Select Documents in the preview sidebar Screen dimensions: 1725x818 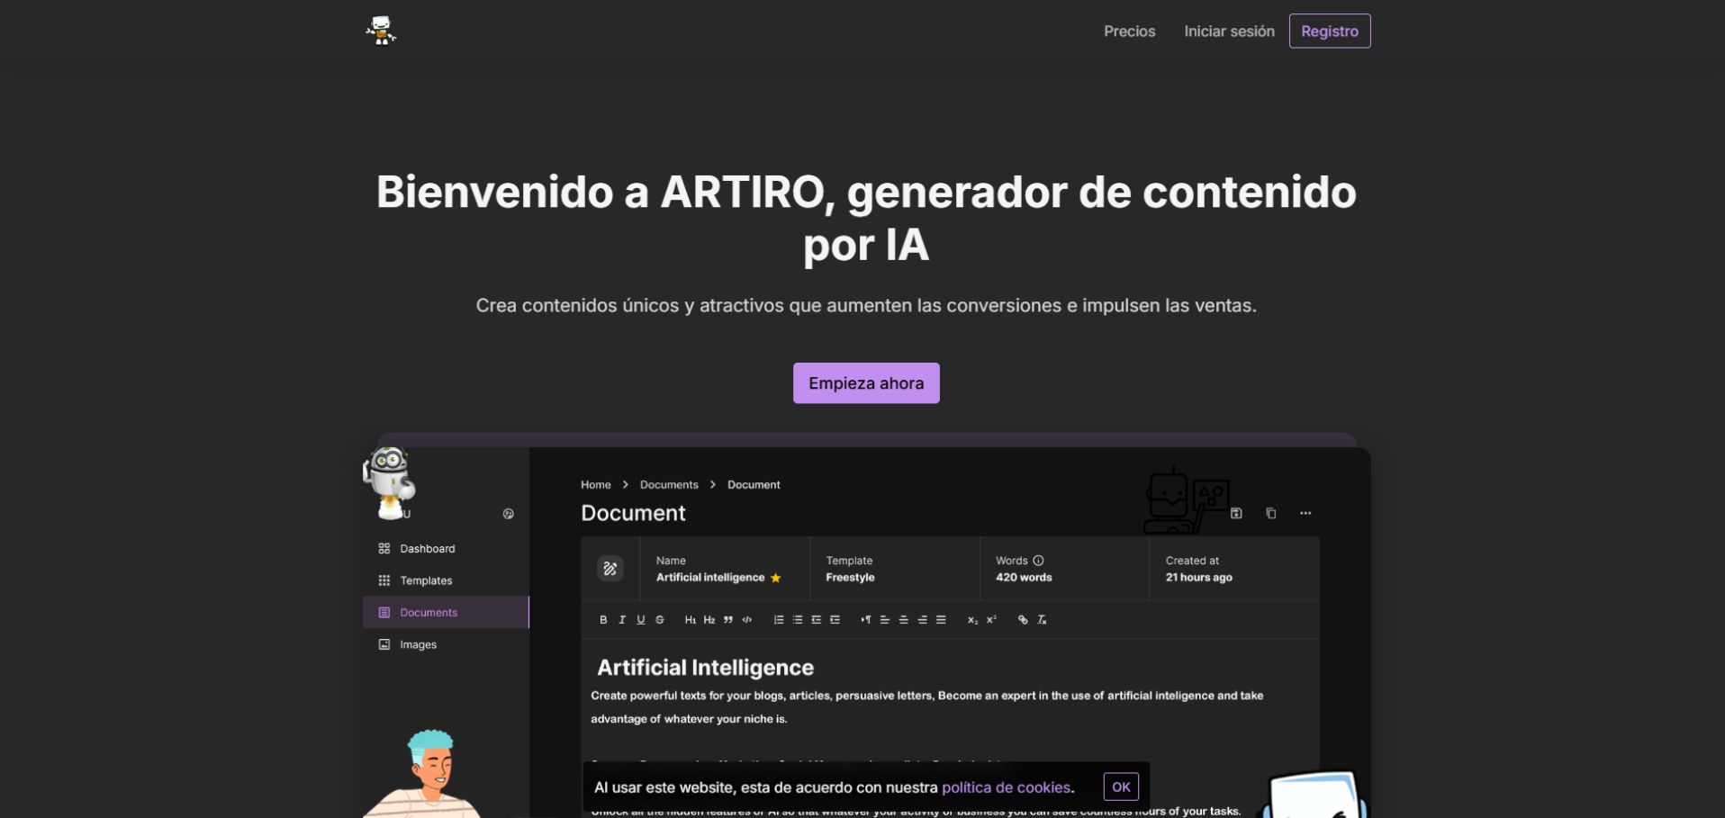tap(446, 613)
